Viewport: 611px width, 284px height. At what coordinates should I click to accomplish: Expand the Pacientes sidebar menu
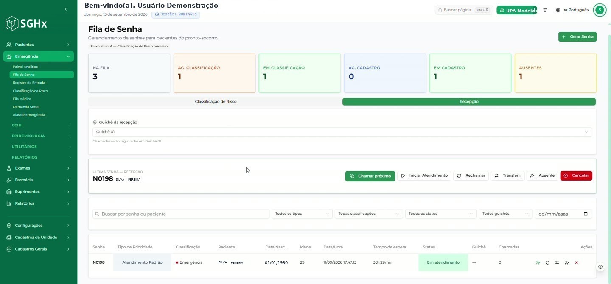coord(38,45)
